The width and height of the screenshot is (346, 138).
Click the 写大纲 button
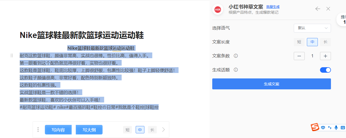tap(89, 130)
